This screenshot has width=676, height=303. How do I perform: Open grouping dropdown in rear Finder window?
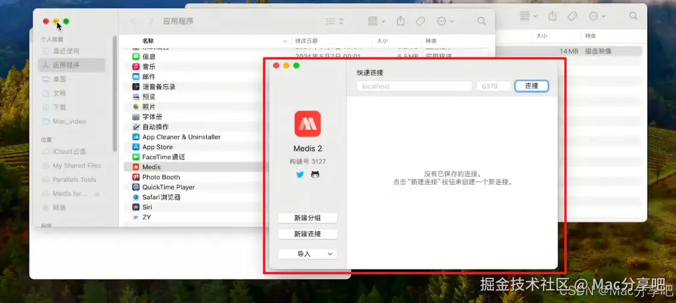528,16
